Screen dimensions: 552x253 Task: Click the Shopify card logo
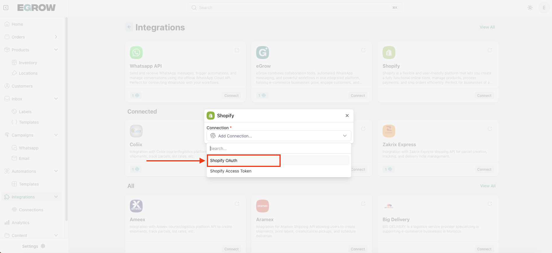point(389,53)
